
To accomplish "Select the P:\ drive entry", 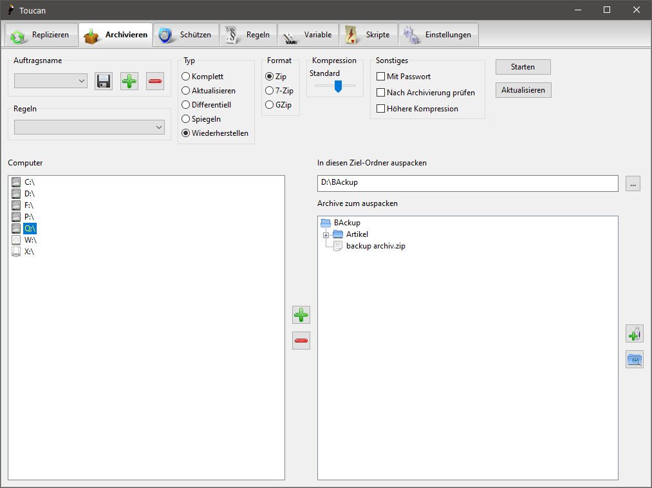I will point(29,217).
